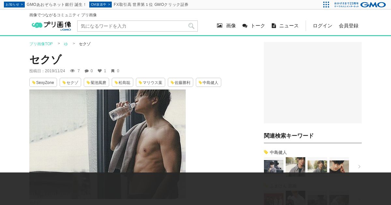Click the 画像でつながるコミュニティ プリ画像 tagline

point(63,15)
